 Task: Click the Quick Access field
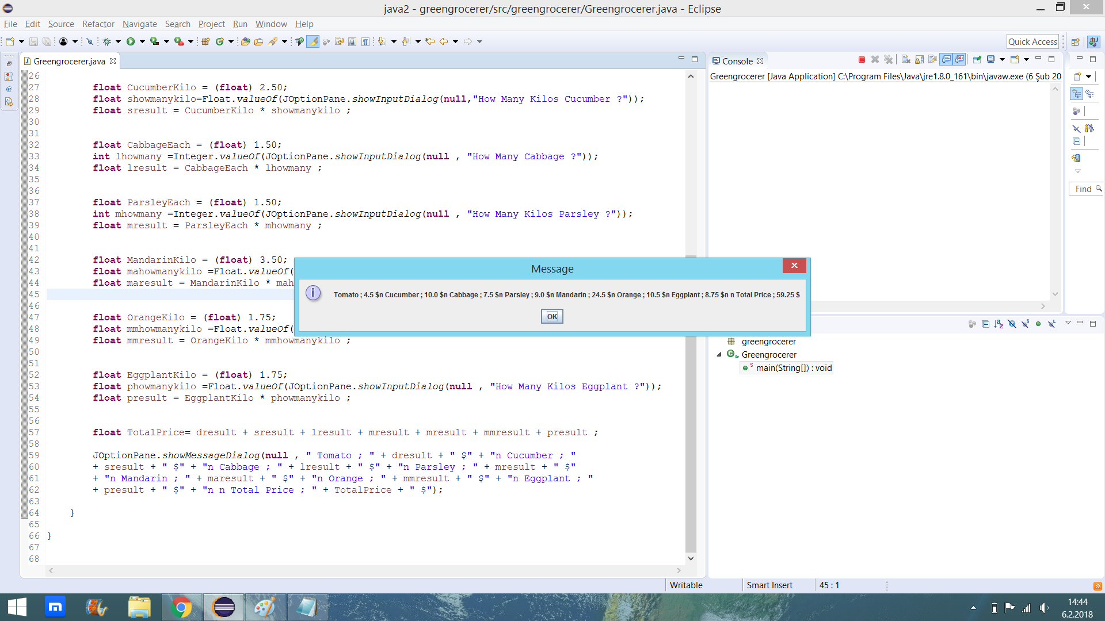(1032, 41)
